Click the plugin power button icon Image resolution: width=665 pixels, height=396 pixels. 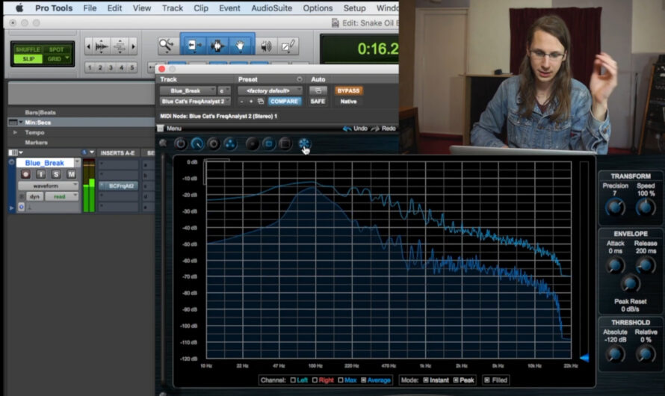pyautogui.click(x=180, y=143)
